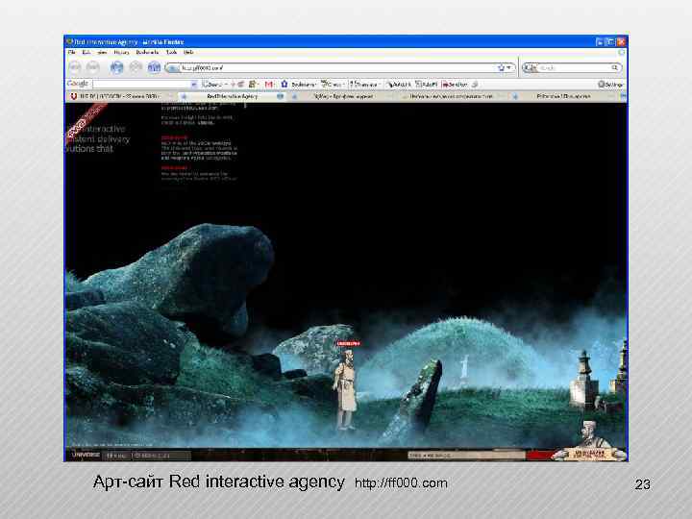Click the Google toolbar logo

tap(77, 84)
